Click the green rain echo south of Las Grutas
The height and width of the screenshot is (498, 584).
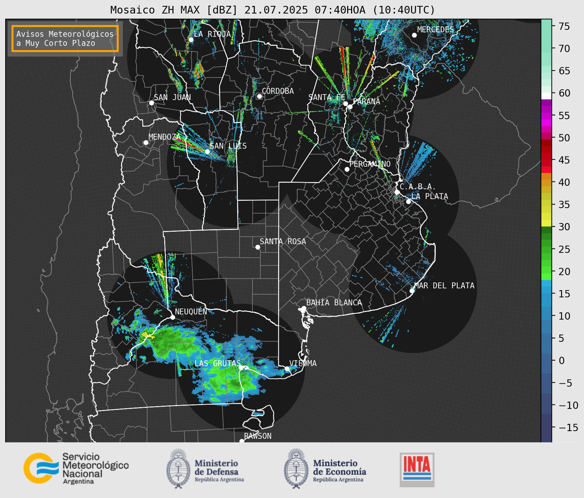pyautogui.click(x=231, y=382)
